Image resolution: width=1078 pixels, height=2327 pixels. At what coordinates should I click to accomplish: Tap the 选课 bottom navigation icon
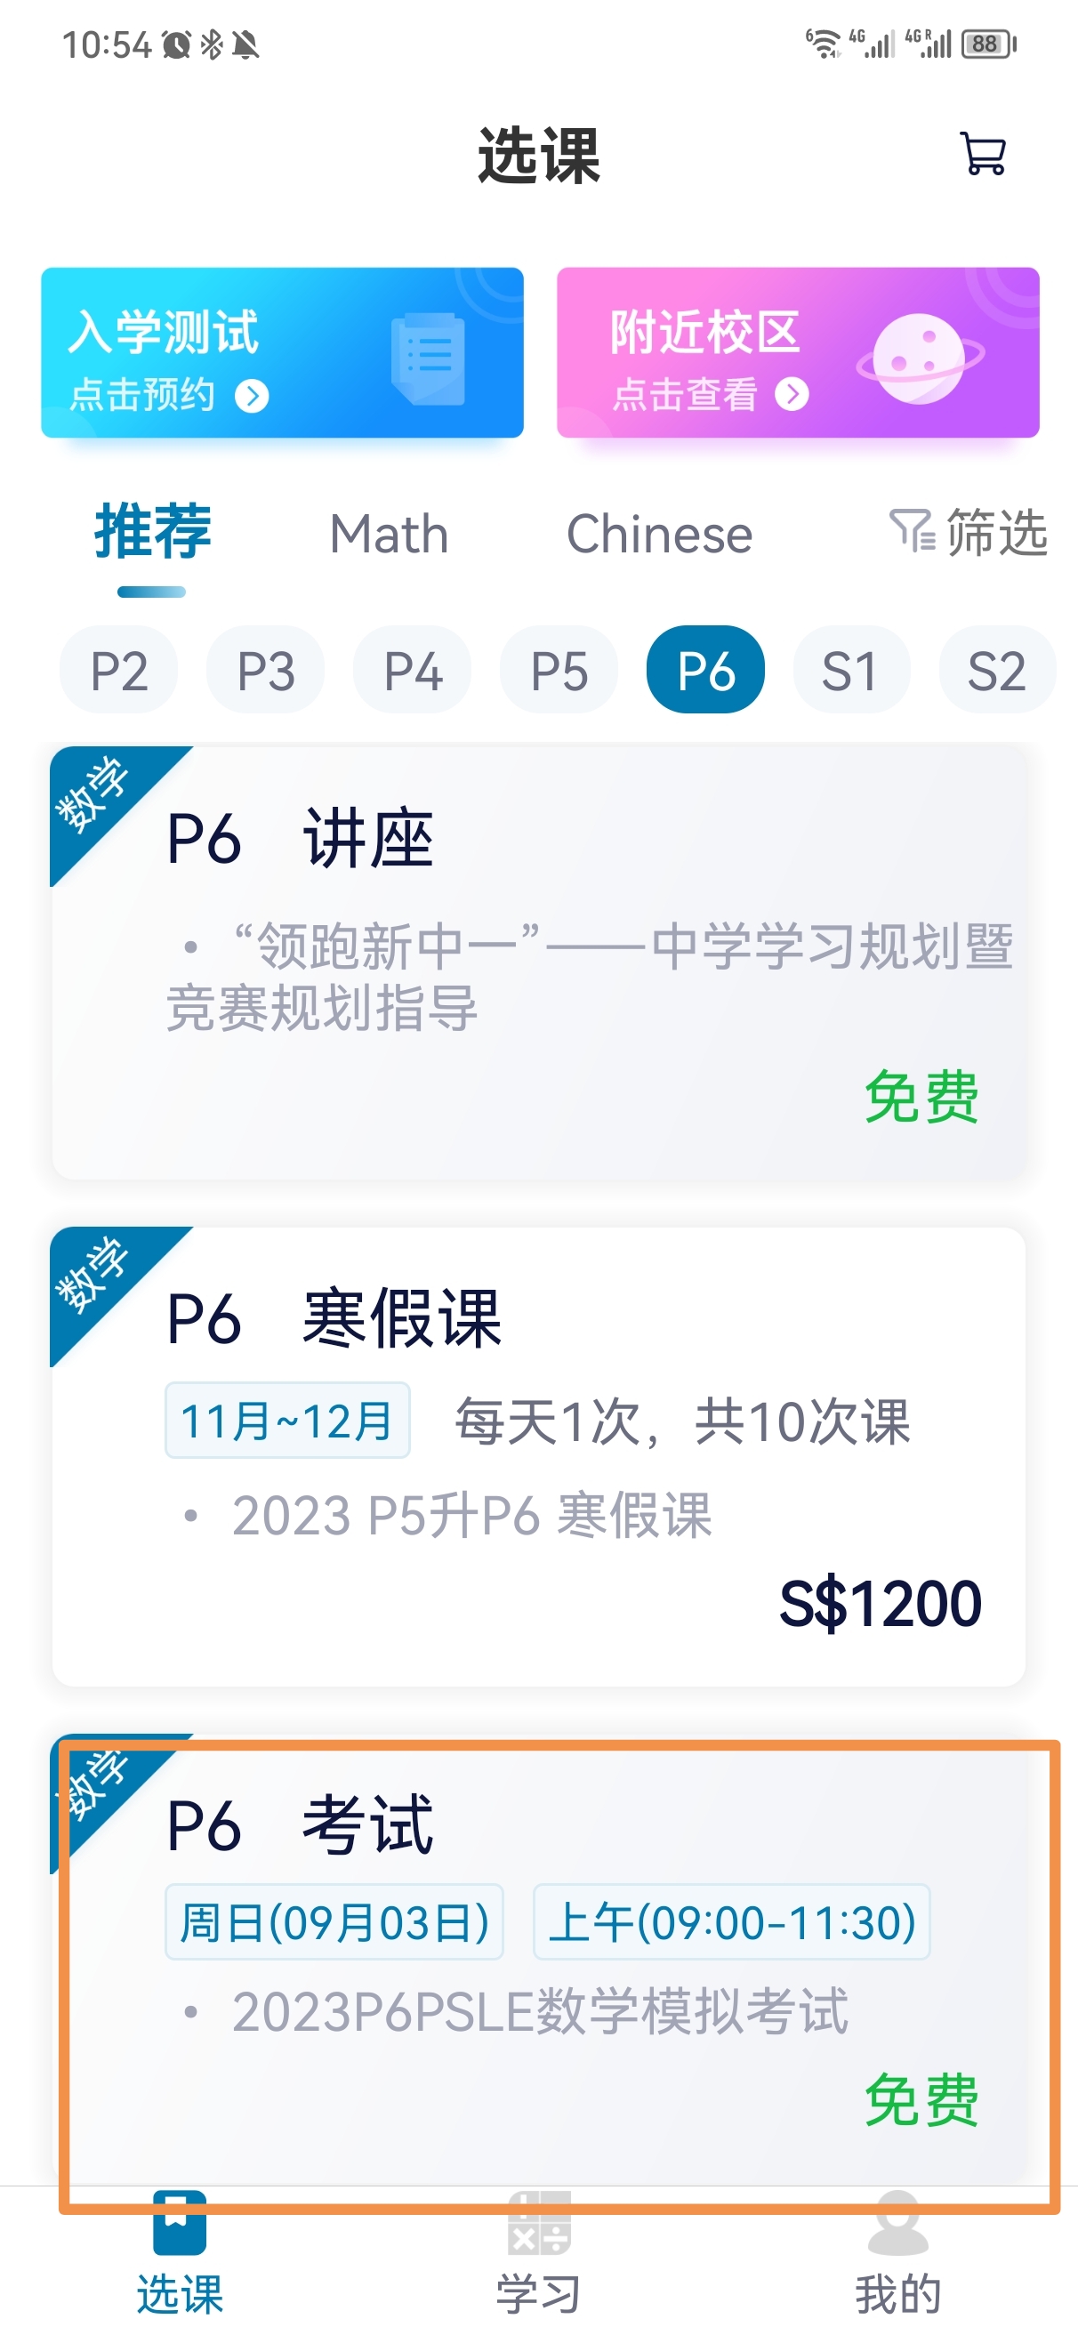point(179,2223)
